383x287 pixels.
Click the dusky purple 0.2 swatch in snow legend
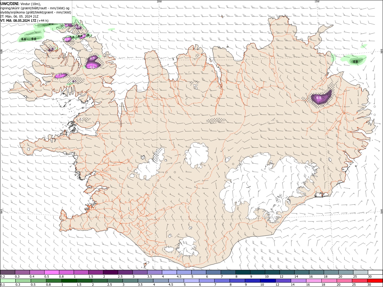pos(7,272)
